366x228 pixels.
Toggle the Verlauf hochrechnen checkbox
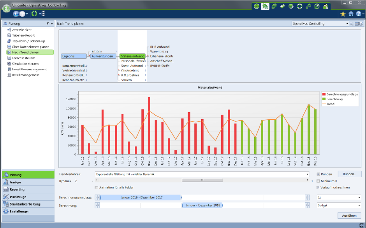coord(318,188)
